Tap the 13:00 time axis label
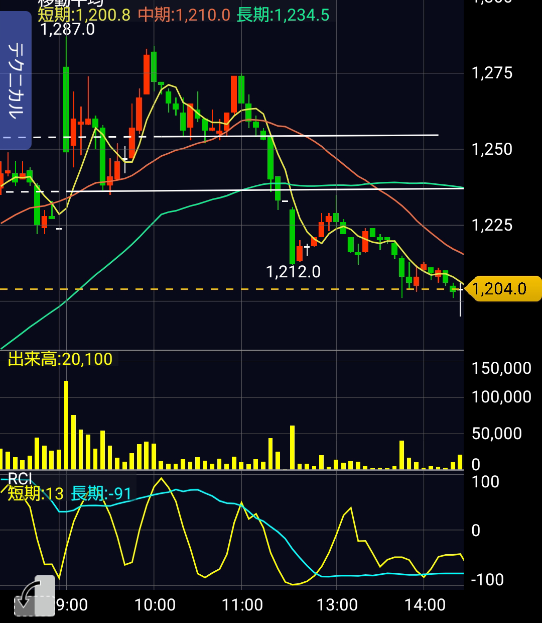 coord(337,604)
